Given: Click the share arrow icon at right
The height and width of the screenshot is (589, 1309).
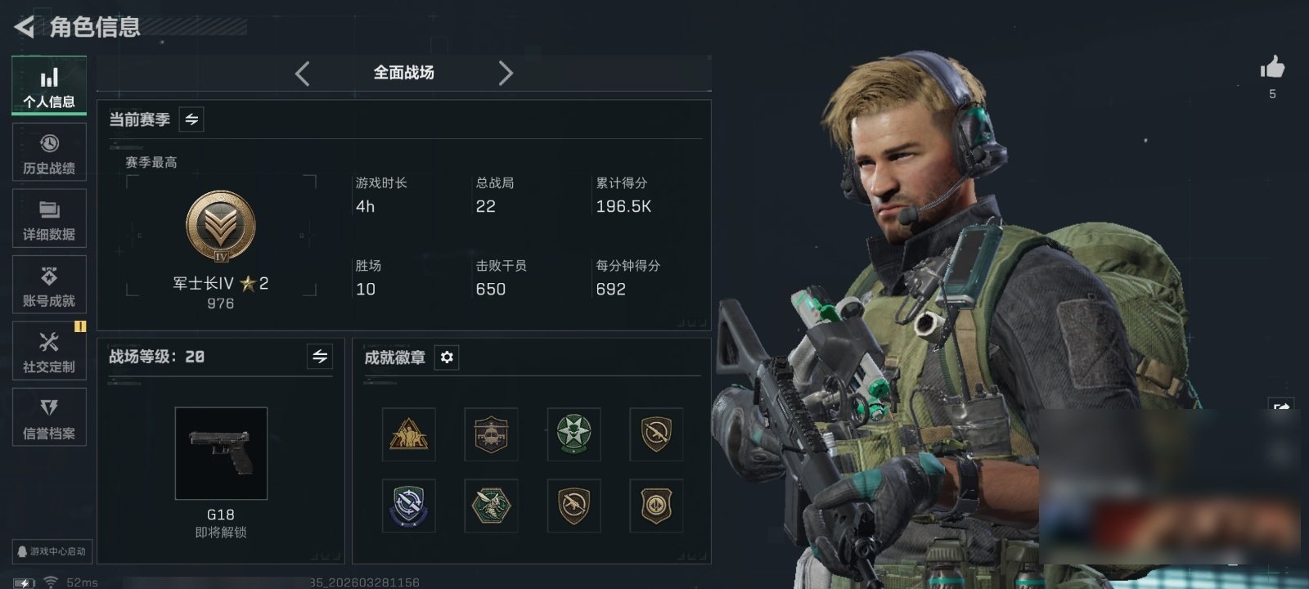Looking at the screenshot, I should pos(1281,407).
